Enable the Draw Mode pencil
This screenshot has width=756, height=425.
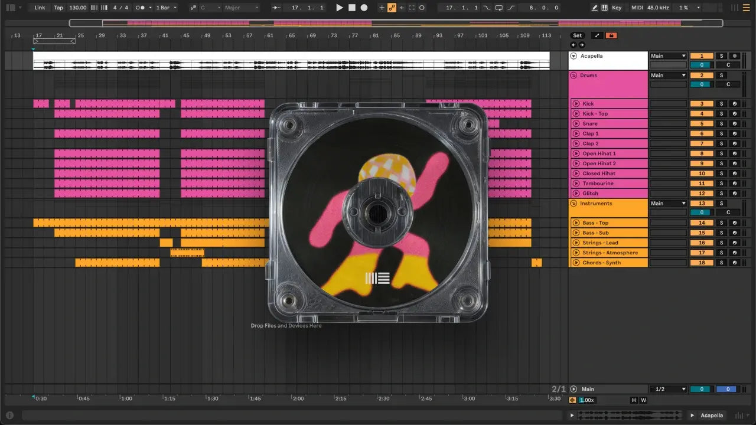click(595, 8)
